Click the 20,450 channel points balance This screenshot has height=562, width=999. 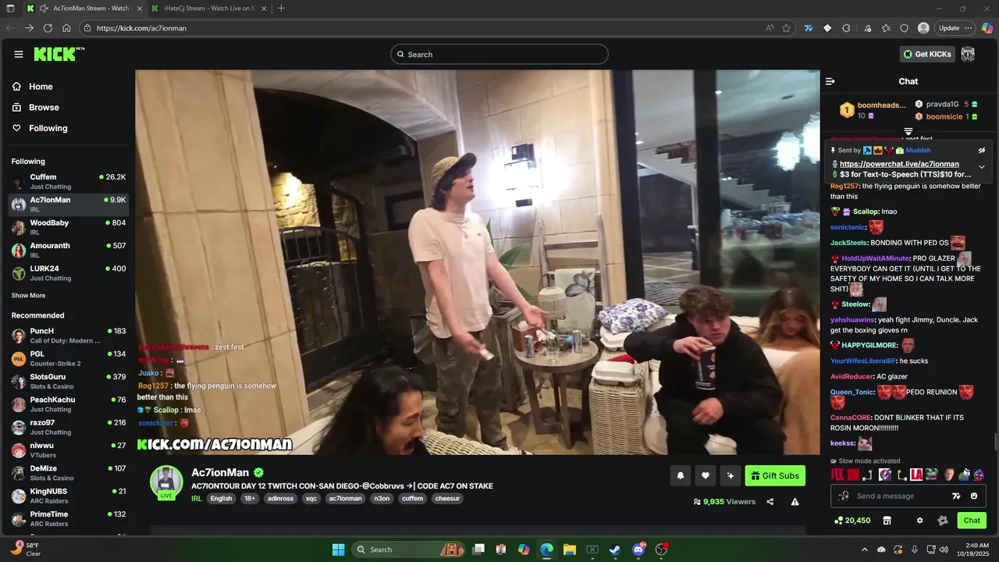point(852,521)
